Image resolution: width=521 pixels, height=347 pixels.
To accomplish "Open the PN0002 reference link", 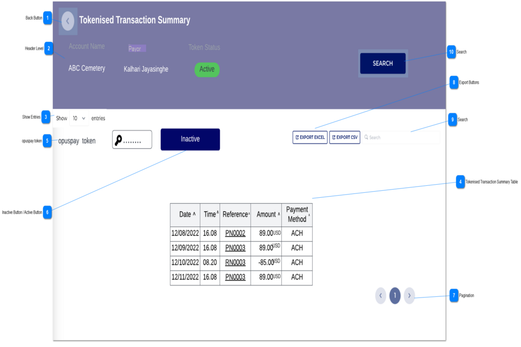I will [x=235, y=233].
